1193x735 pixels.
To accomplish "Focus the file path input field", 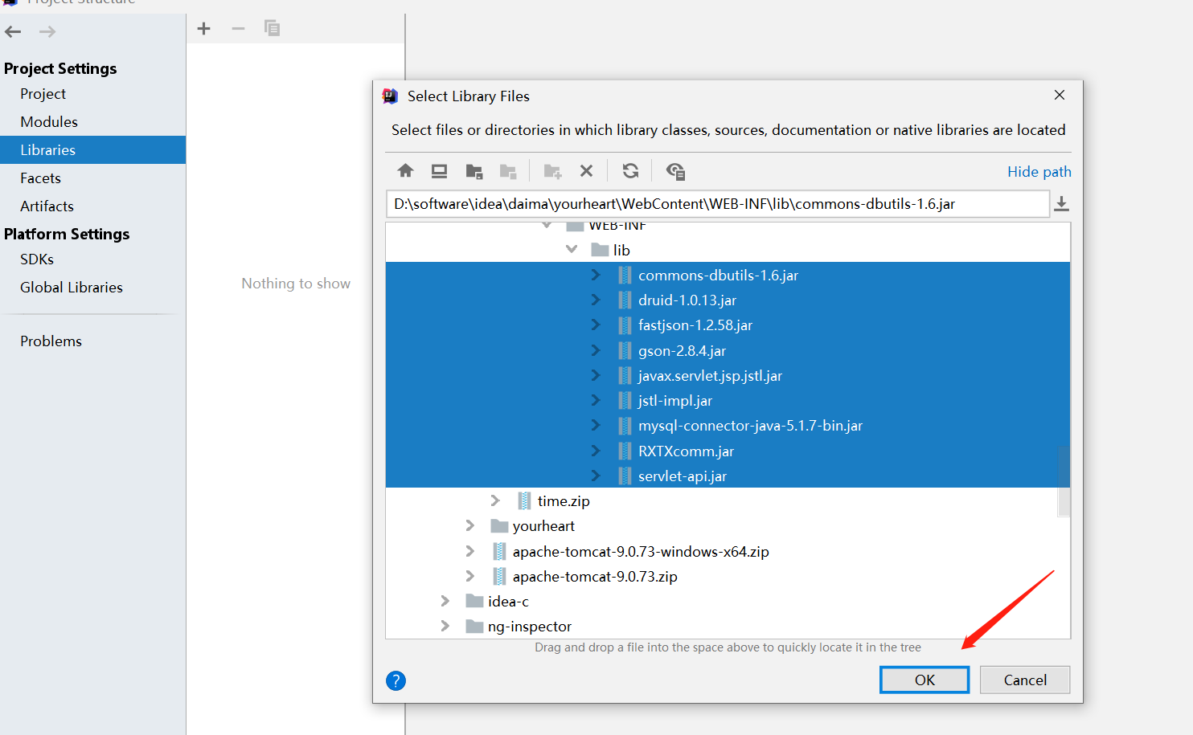I will click(x=718, y=204).
